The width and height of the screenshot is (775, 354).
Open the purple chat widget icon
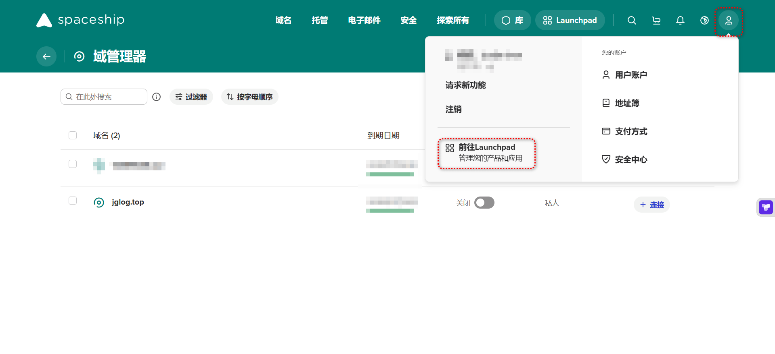[x=766, y=207]
